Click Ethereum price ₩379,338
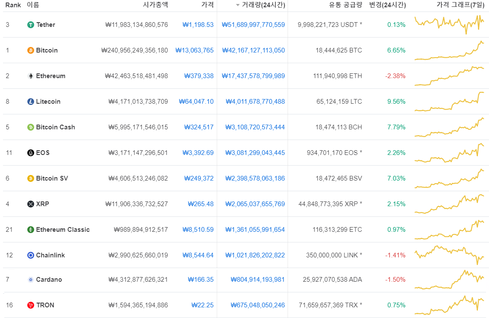489x318 pixels. click(x=199, y=76)
